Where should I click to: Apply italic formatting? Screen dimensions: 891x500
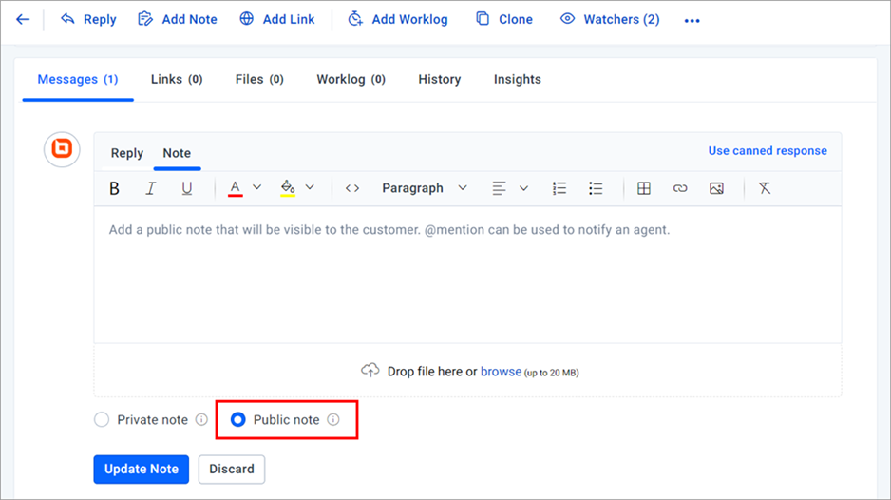[x=151, y=188]
